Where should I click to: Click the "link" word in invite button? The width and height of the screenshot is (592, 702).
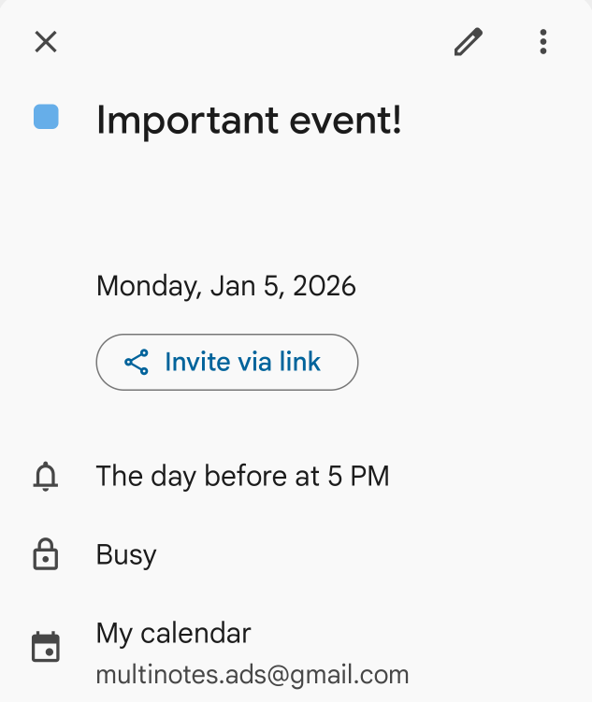point(301,362)
